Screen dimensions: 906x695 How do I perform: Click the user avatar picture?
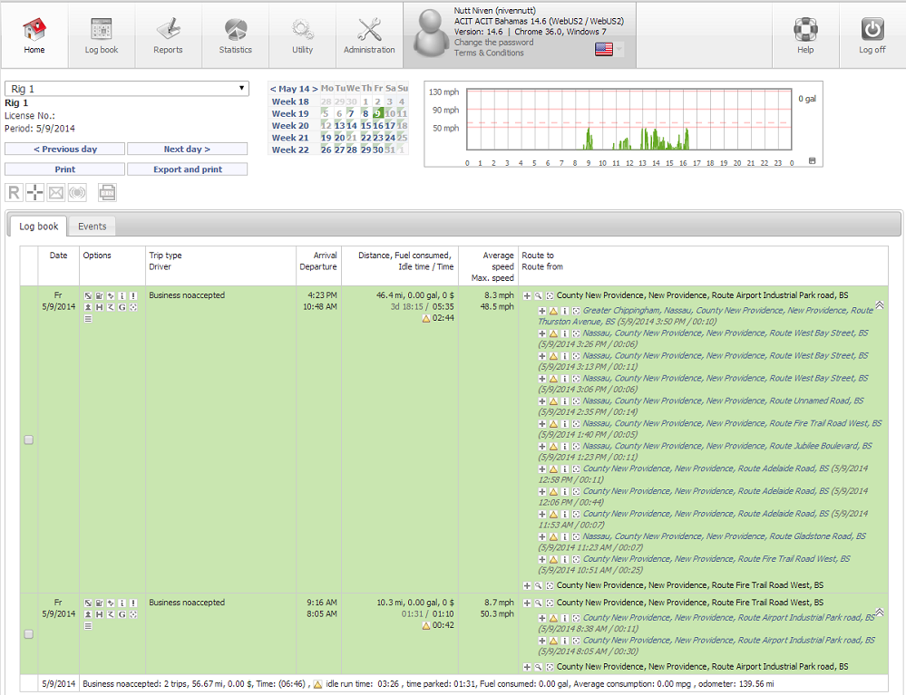click(431, 34)
